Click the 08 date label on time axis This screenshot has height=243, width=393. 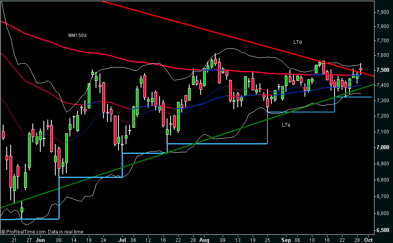coord(59,240)
